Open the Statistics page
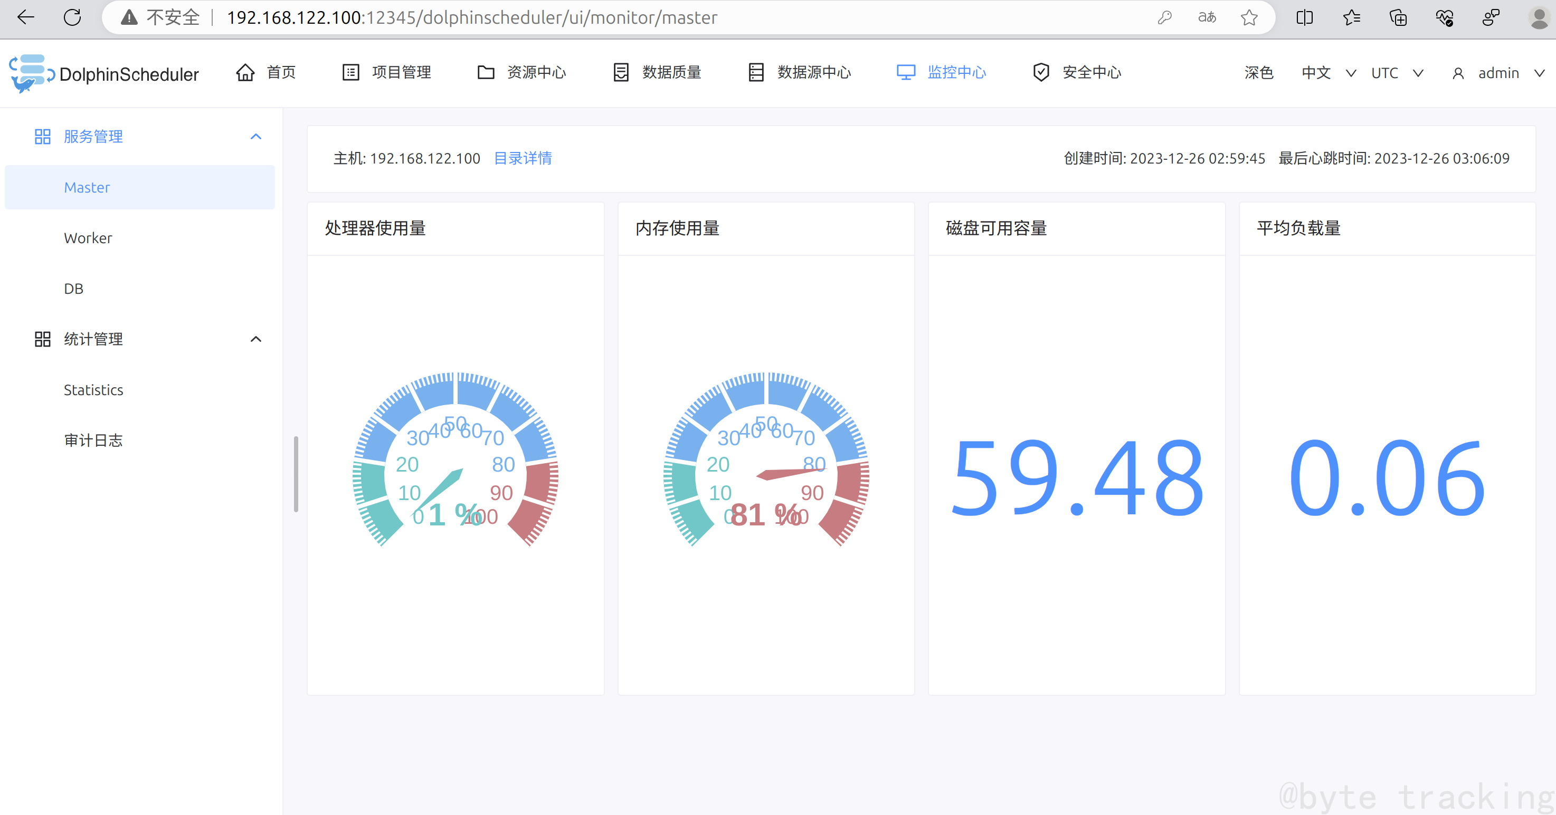This screenshot has height=815, width=1556. (x=93, y=390)
